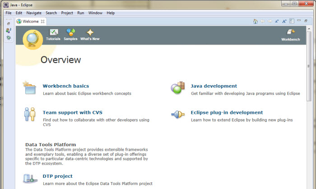Click 'Get familiar with developing Java programs' text
The image size is (316, 189).
click(246, 94)
